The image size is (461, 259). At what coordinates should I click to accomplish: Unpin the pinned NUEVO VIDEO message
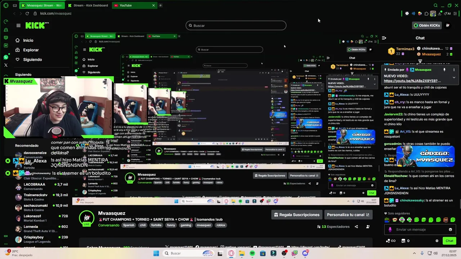(444, 70)
